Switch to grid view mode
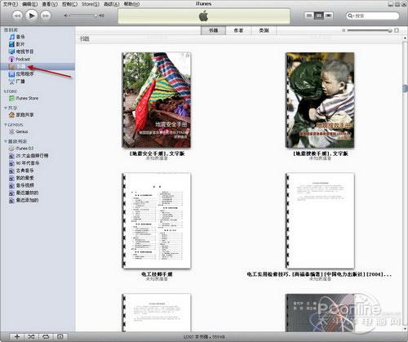Viewport: 408px width, 342px height. pos(319,16)
